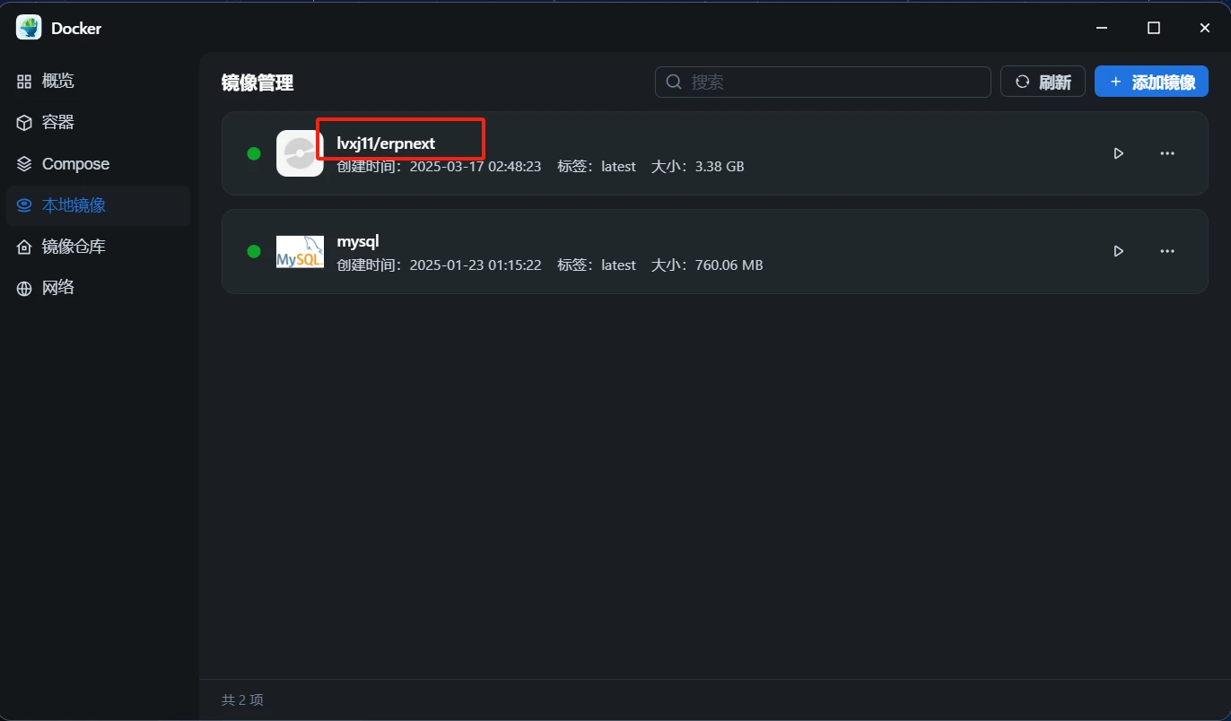1231x721 pixels.
Task: Open more options for mysql image
Action: 1167,251
